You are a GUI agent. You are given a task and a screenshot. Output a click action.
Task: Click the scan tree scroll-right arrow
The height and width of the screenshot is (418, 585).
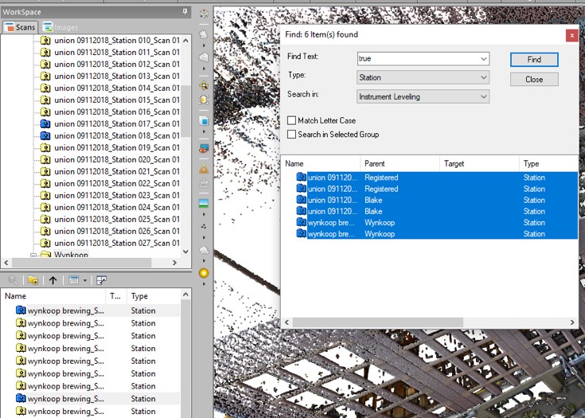coord(174,263)
